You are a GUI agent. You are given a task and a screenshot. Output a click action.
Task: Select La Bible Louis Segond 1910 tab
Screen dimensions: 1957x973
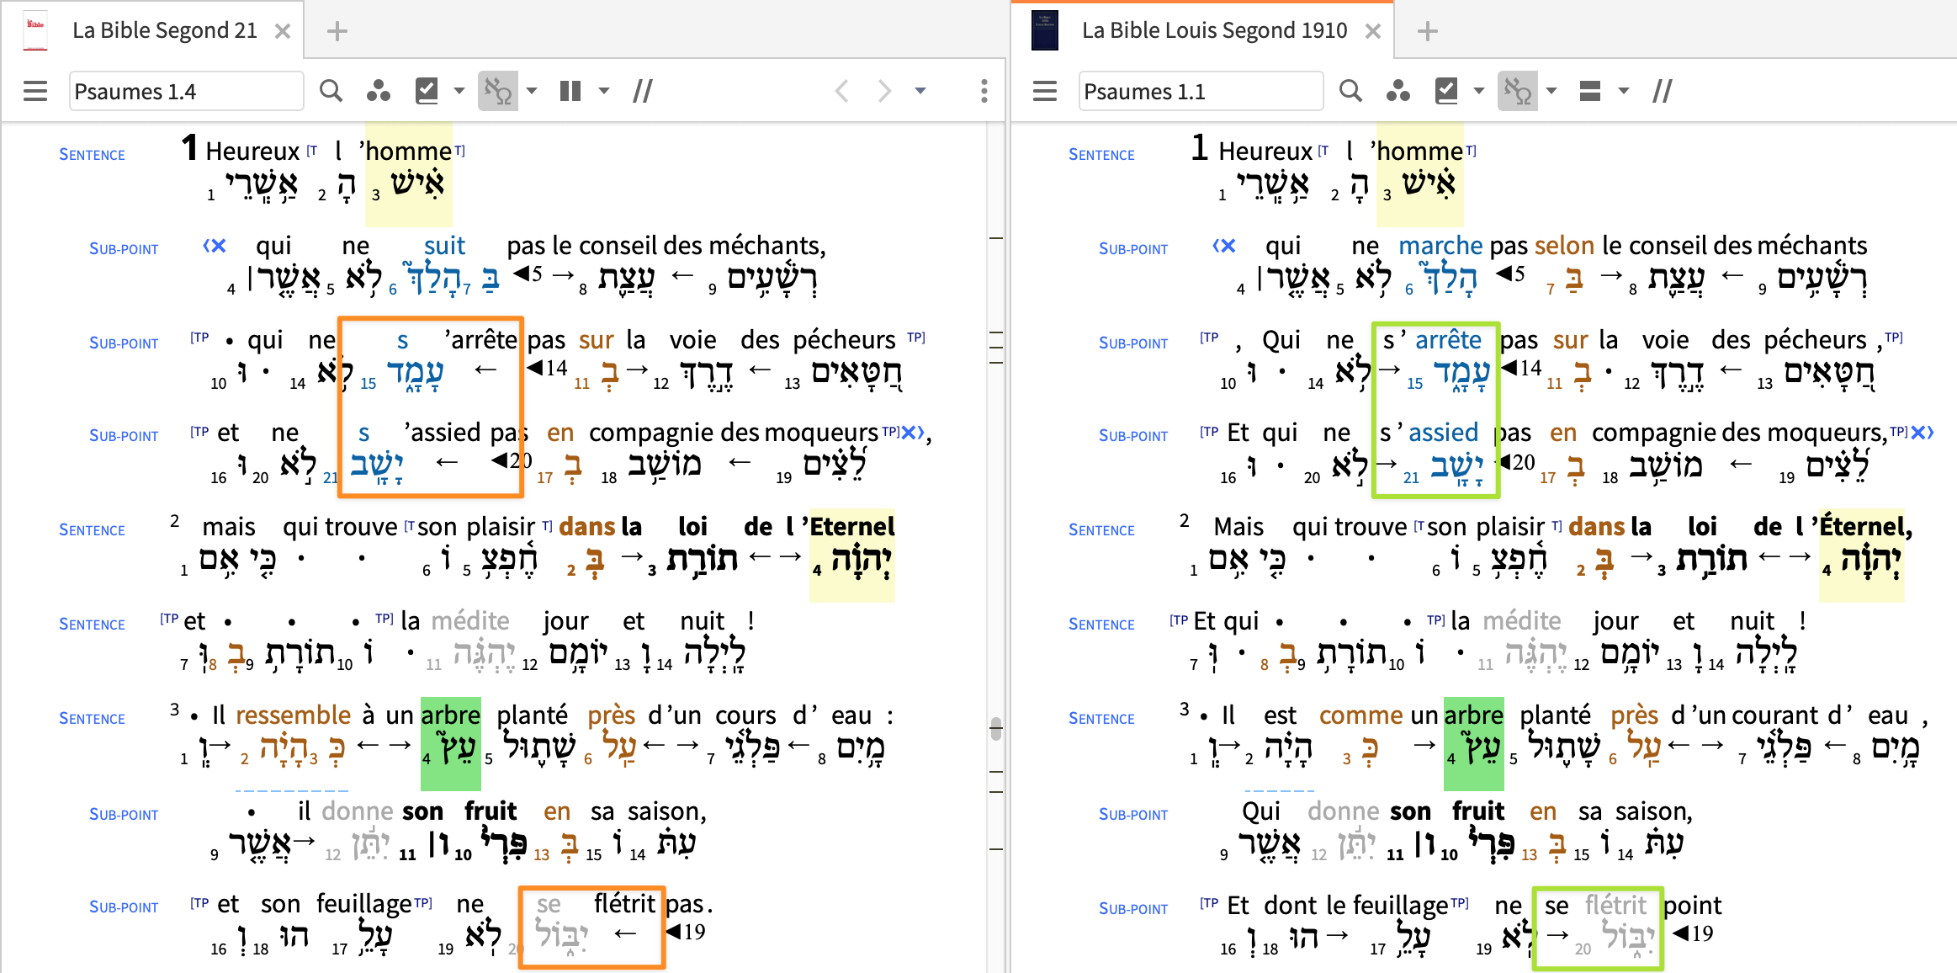click(x=1214, y=31)
